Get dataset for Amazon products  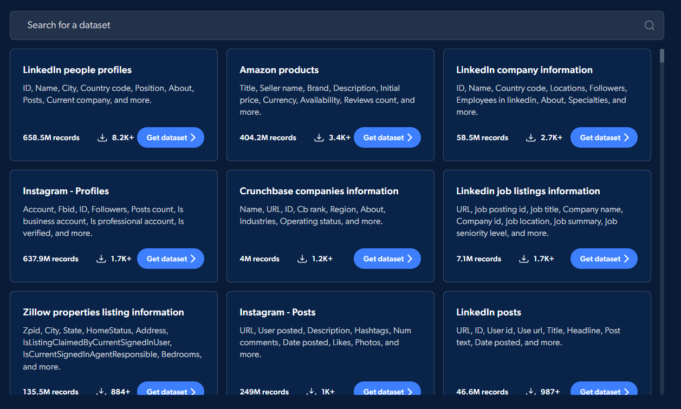[387, 137]
